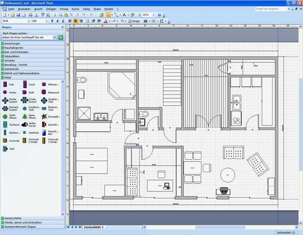Click the Help question mark icon

pyautogui.click(x=160, y=15)
